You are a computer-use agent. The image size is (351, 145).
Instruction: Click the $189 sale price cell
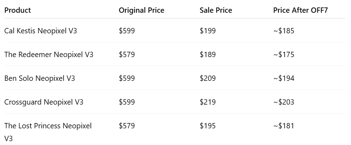pyautogui.click(x=207, y=55)
